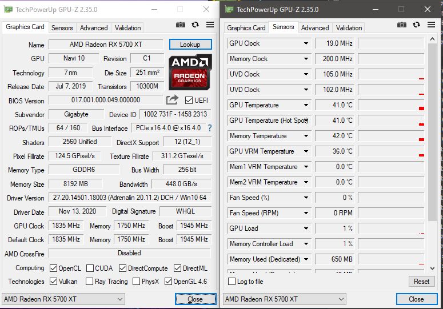The image size is (443, 309).
Task: Take screenshot with camera icon in left window
Action: [181, 25]
